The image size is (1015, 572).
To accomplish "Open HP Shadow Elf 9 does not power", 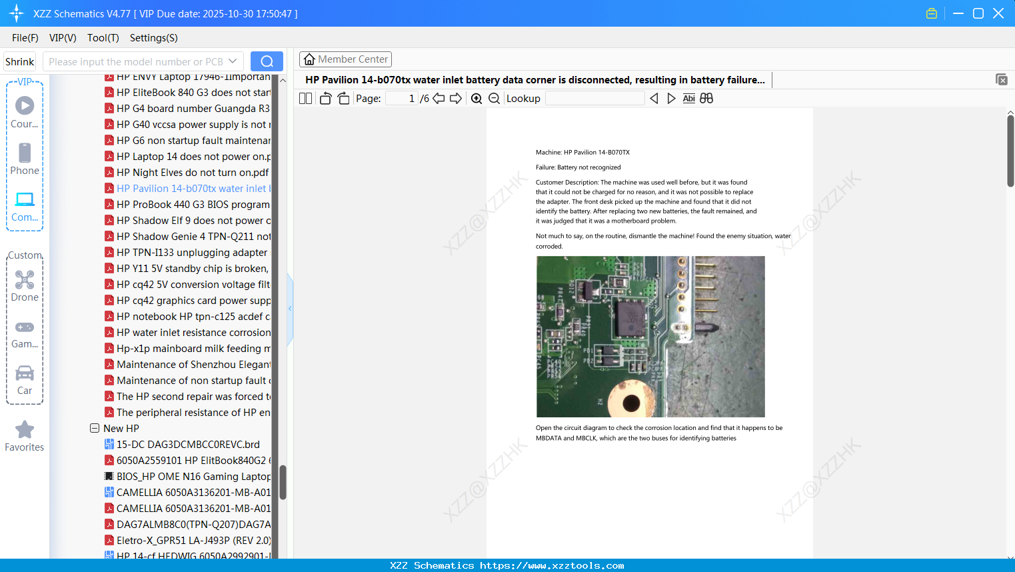I will [188, 221].
